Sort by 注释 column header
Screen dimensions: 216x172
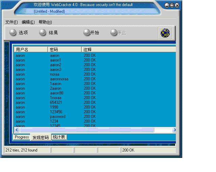tap(129, 49)
